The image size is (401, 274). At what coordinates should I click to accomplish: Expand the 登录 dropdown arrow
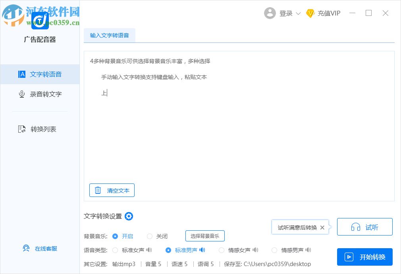point(298,13)
